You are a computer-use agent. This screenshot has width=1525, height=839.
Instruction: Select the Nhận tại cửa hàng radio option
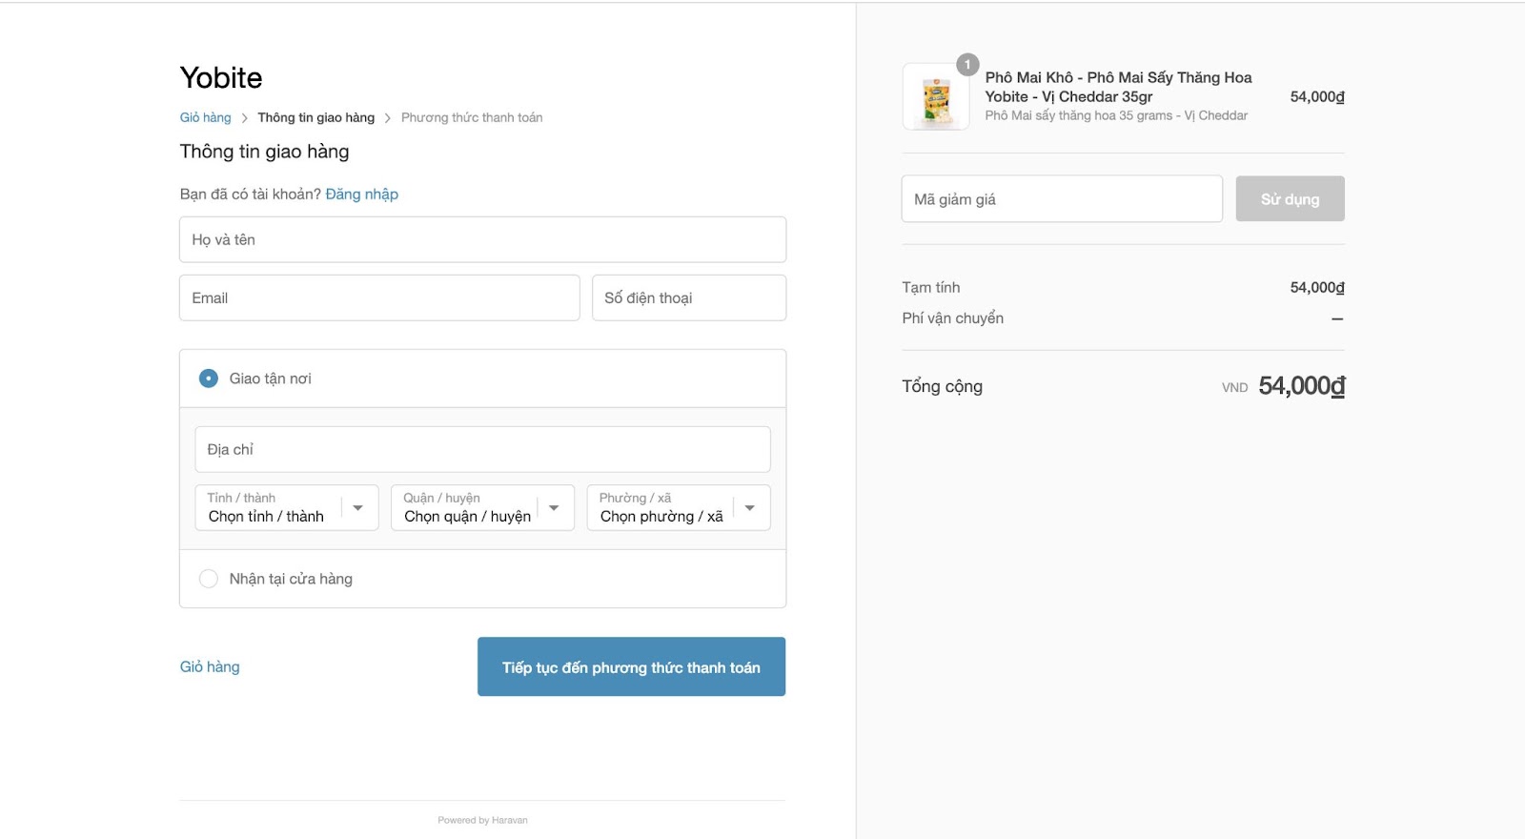coord(209,579)
